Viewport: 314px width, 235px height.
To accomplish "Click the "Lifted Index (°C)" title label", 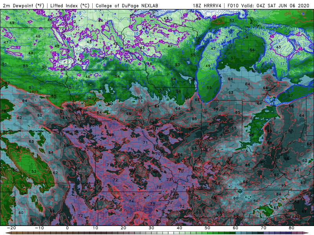I will coord(70,5).
